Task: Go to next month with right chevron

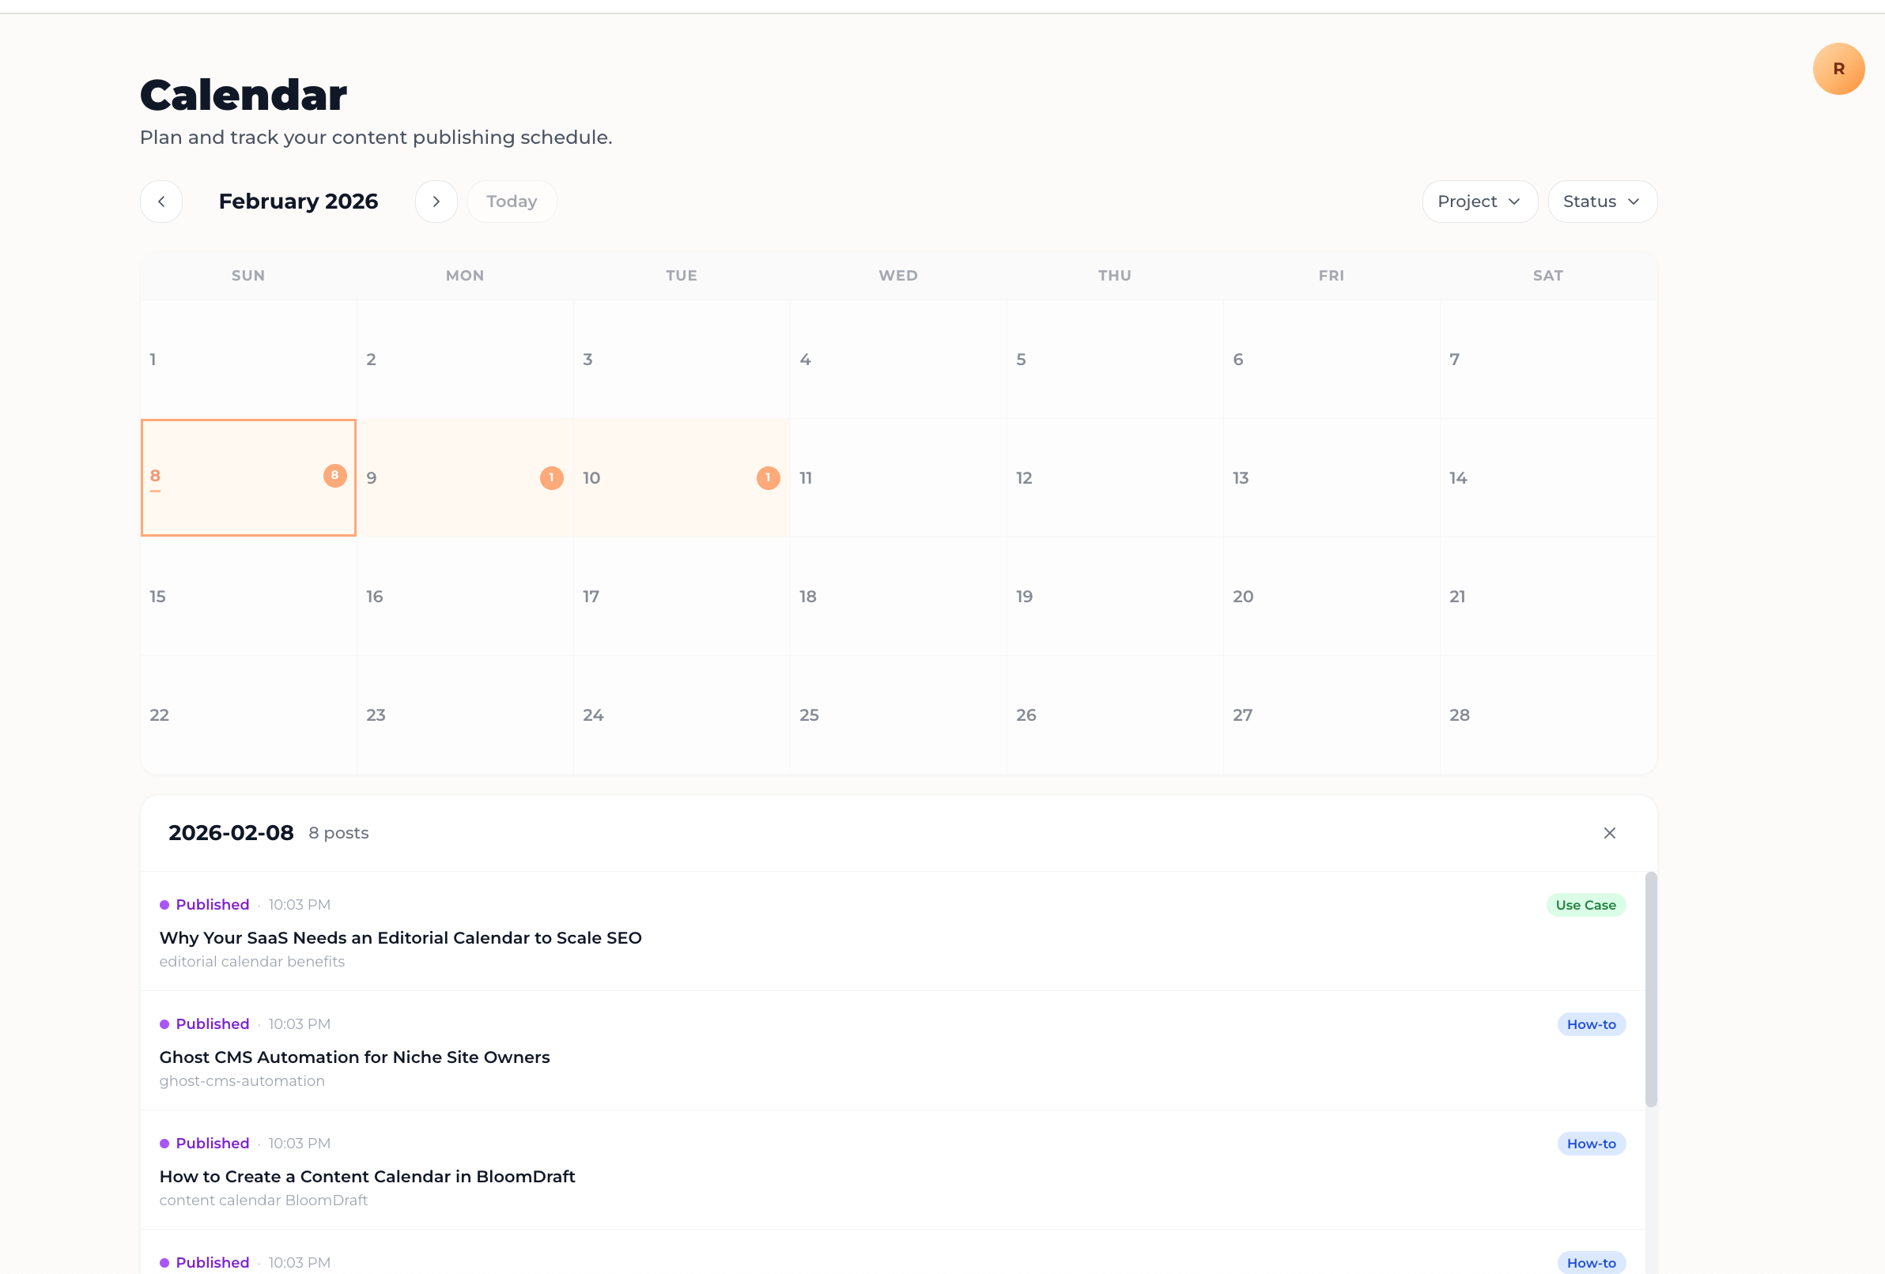Action: click(x=436, y=201)
